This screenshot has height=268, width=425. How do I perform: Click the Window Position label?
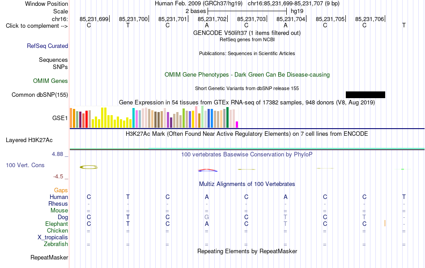tap(47, 4)
